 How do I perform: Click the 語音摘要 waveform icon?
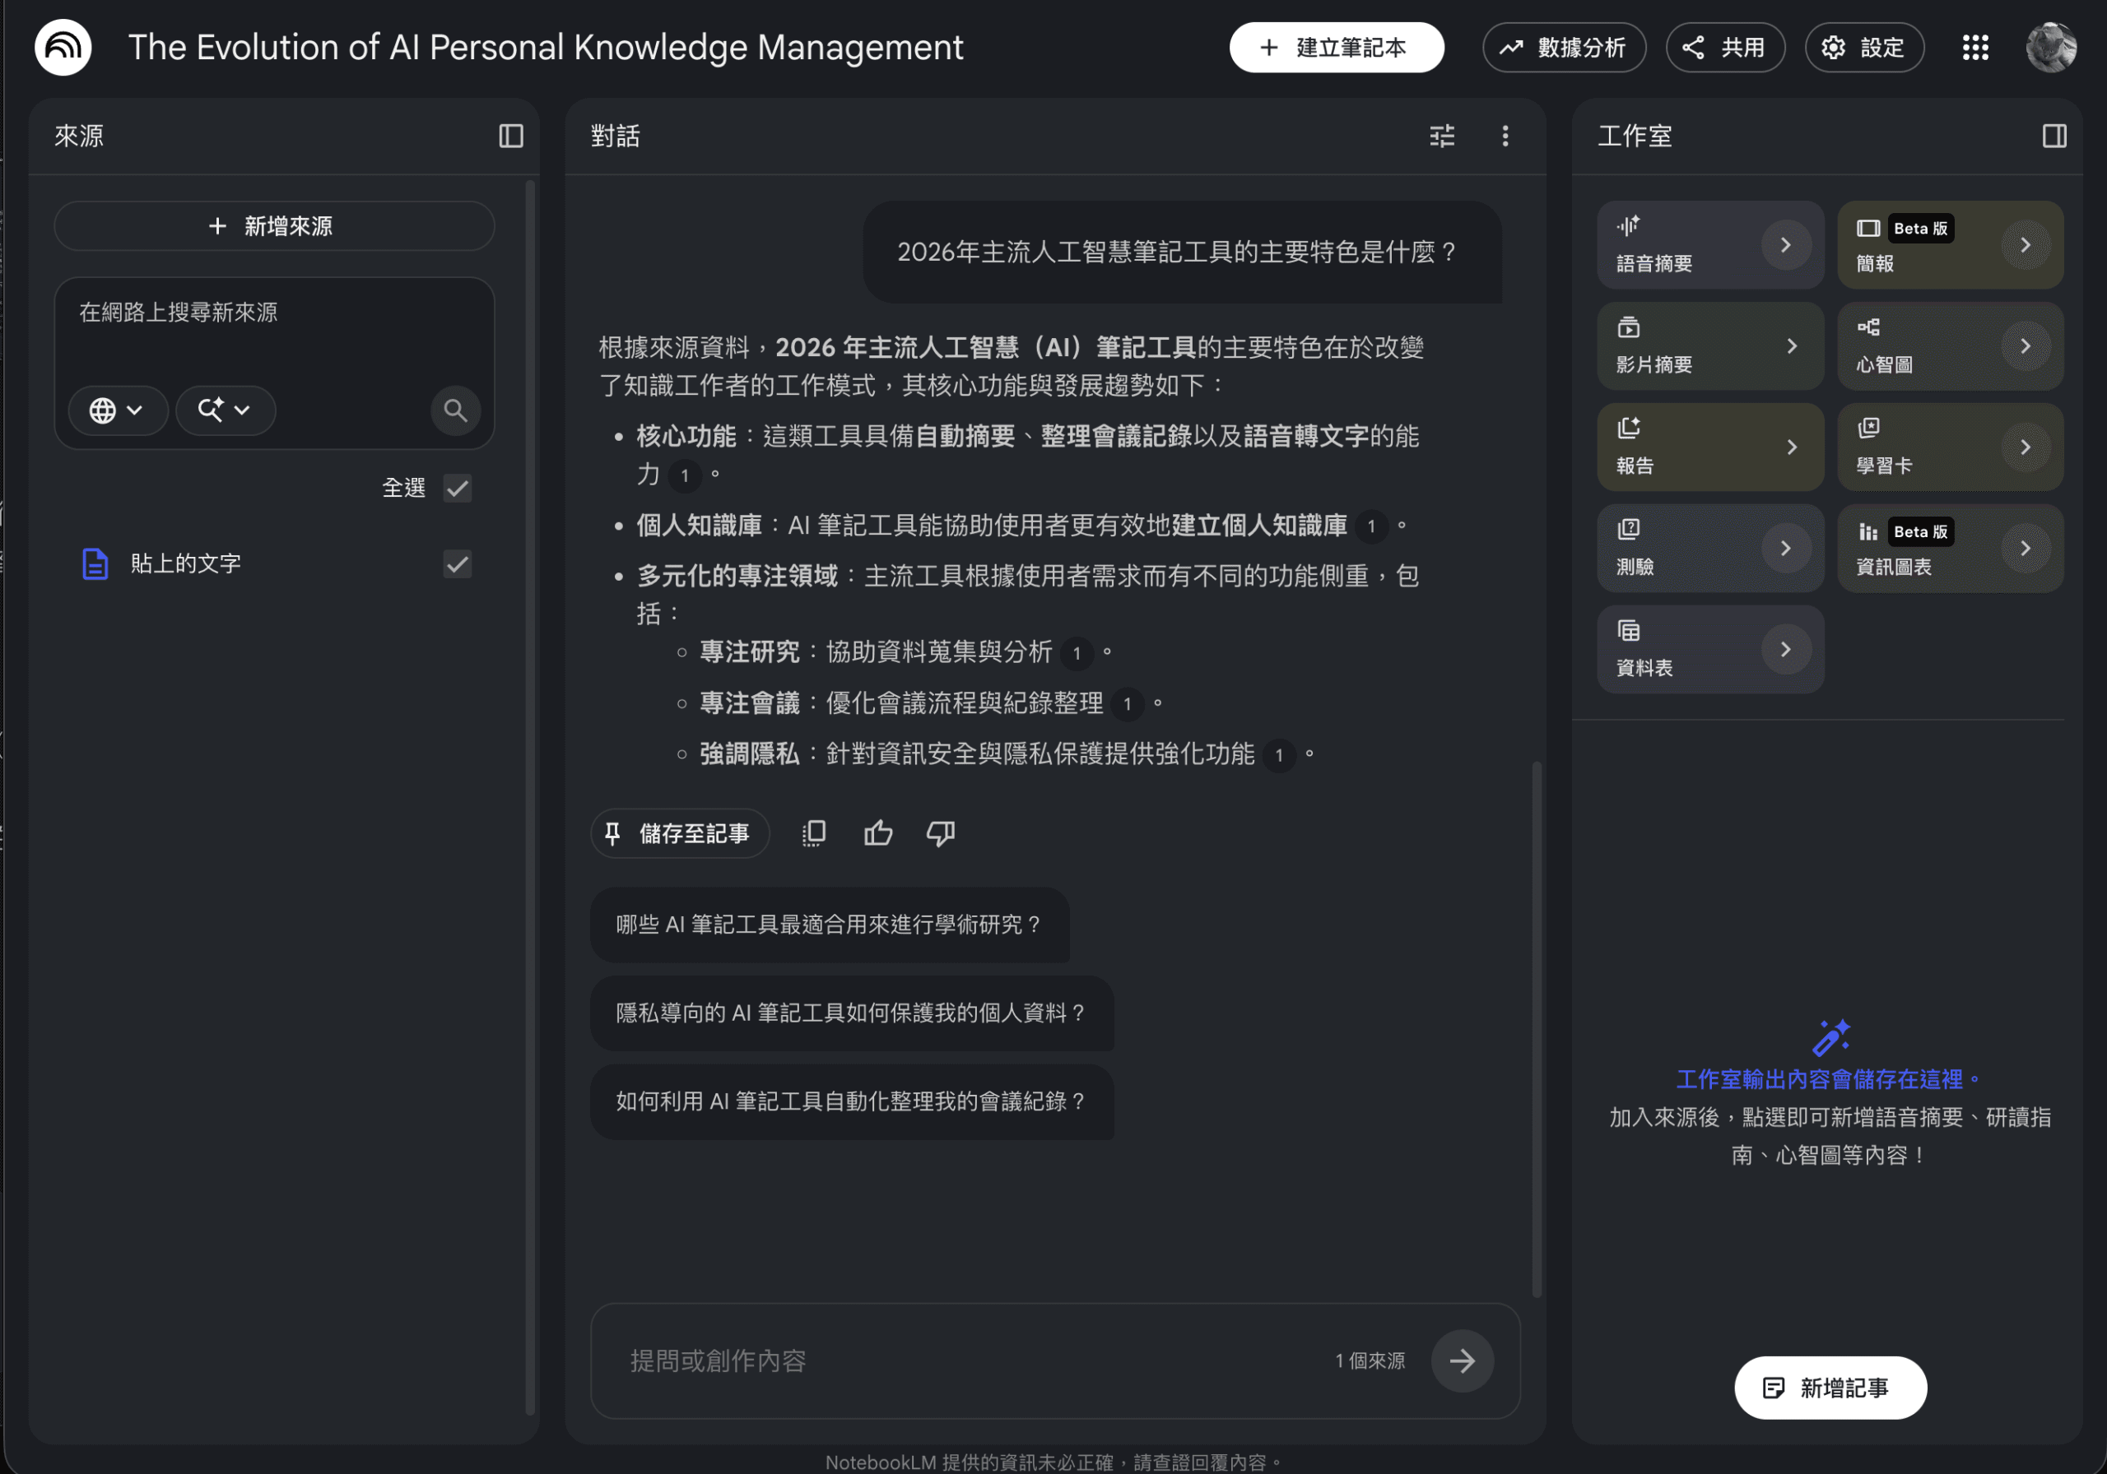click(x=1628, y=225)
